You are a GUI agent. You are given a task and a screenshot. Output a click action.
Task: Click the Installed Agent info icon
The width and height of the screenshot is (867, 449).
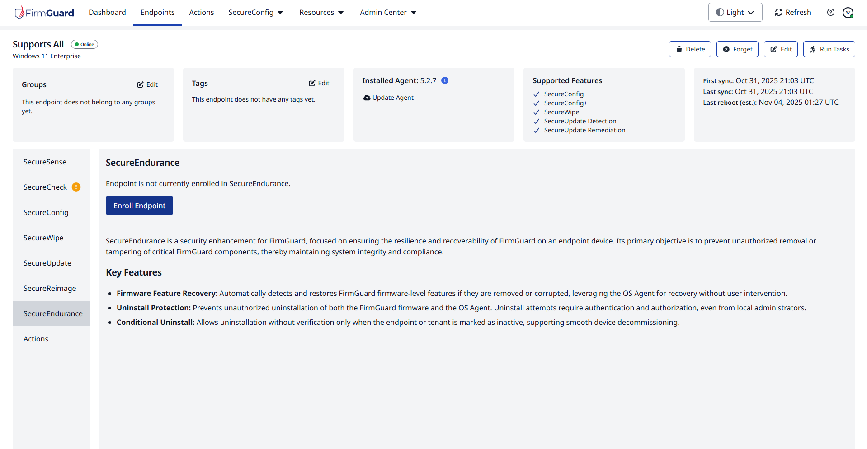[445, 80]
